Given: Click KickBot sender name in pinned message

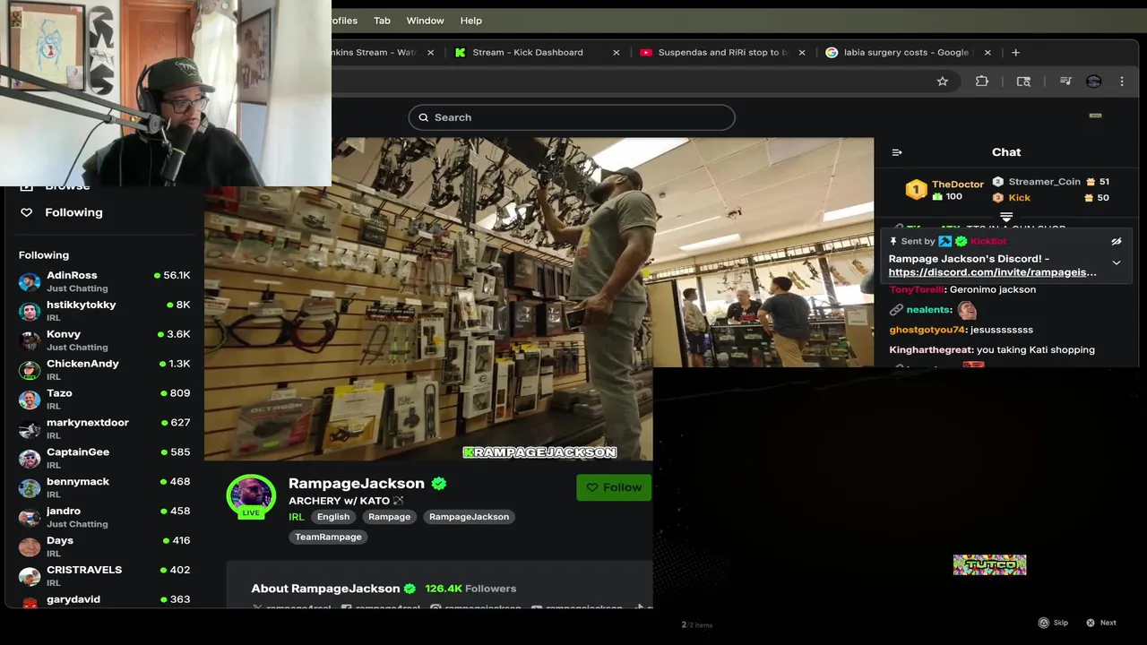Looking at the screenshot, I should pos(988,242).
